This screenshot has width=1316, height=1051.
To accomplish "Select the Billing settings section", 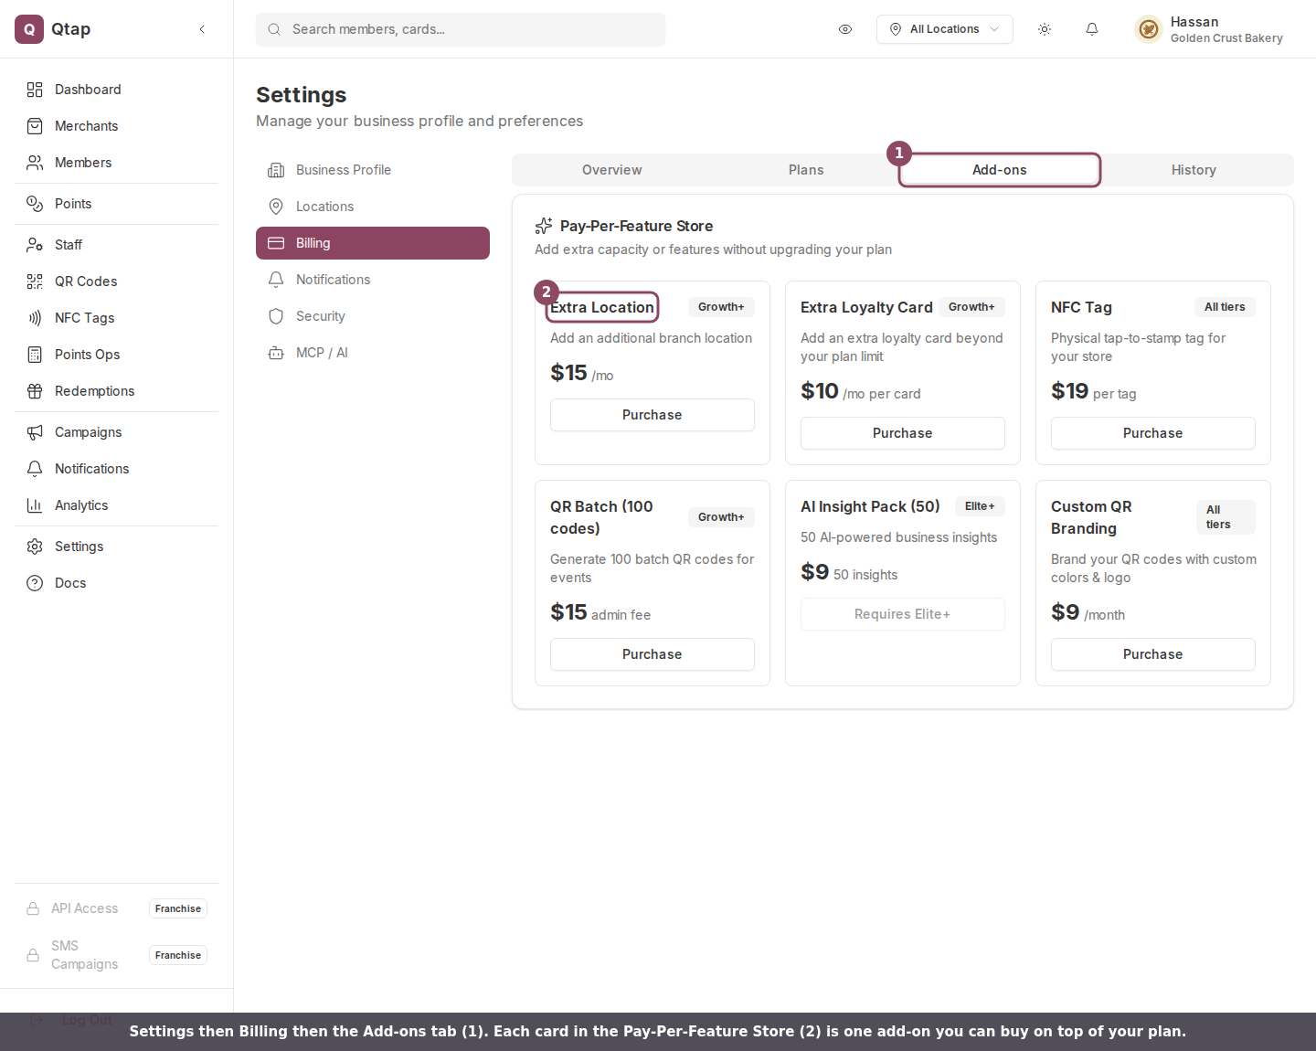I will pos(373,243).
